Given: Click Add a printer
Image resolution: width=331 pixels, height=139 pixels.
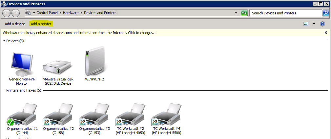Looking at the screenshot, I should (41, 24).
